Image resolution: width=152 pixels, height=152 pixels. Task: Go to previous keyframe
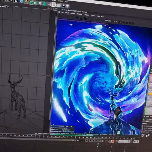90,141
